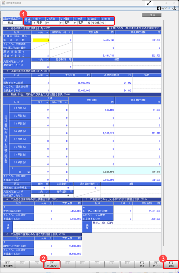Click the highlighted yellow 人員 field
Image resolution: width=179 pixels, height=273 pixels.
point(41,40)
